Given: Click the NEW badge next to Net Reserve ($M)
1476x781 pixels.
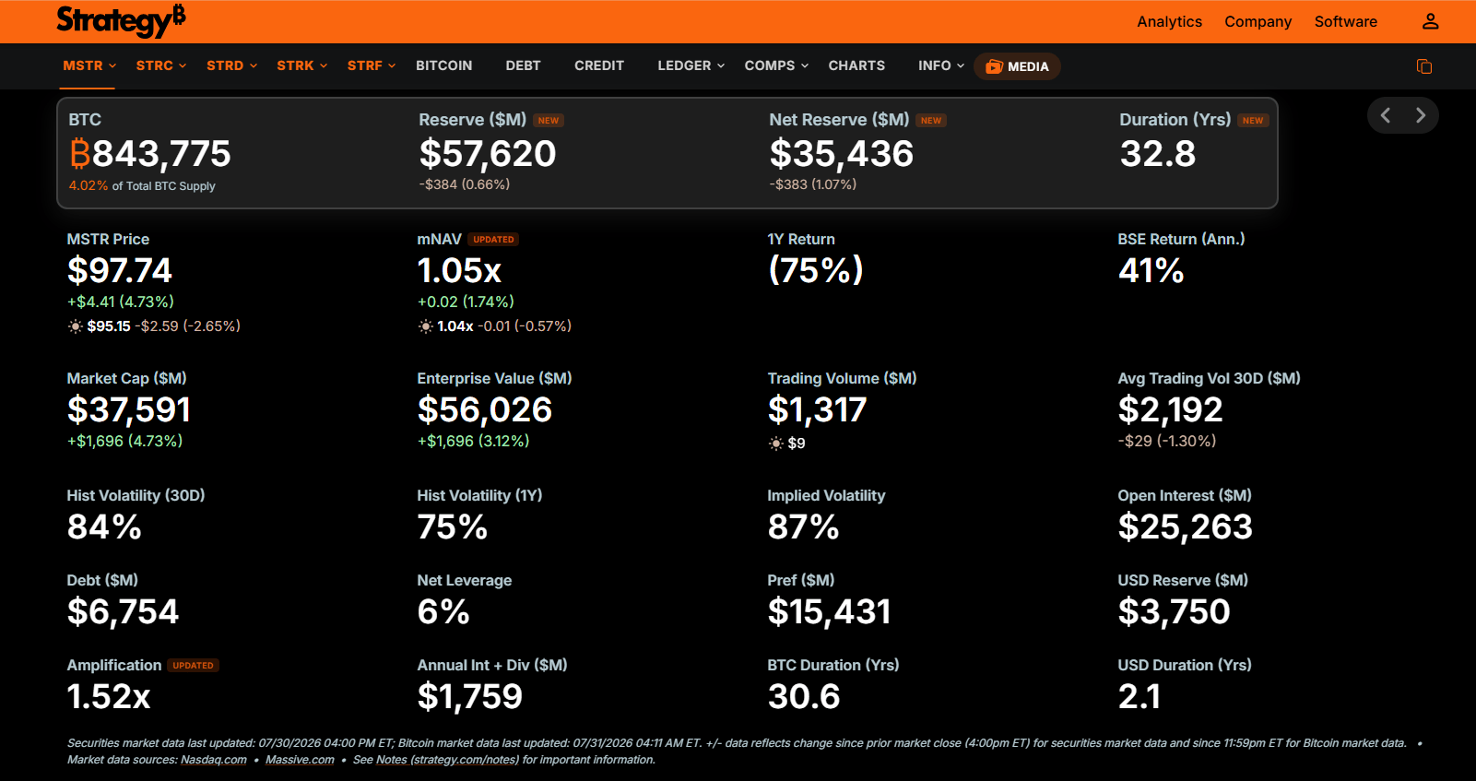Looking at the screenshot, I should pos(931,121).
